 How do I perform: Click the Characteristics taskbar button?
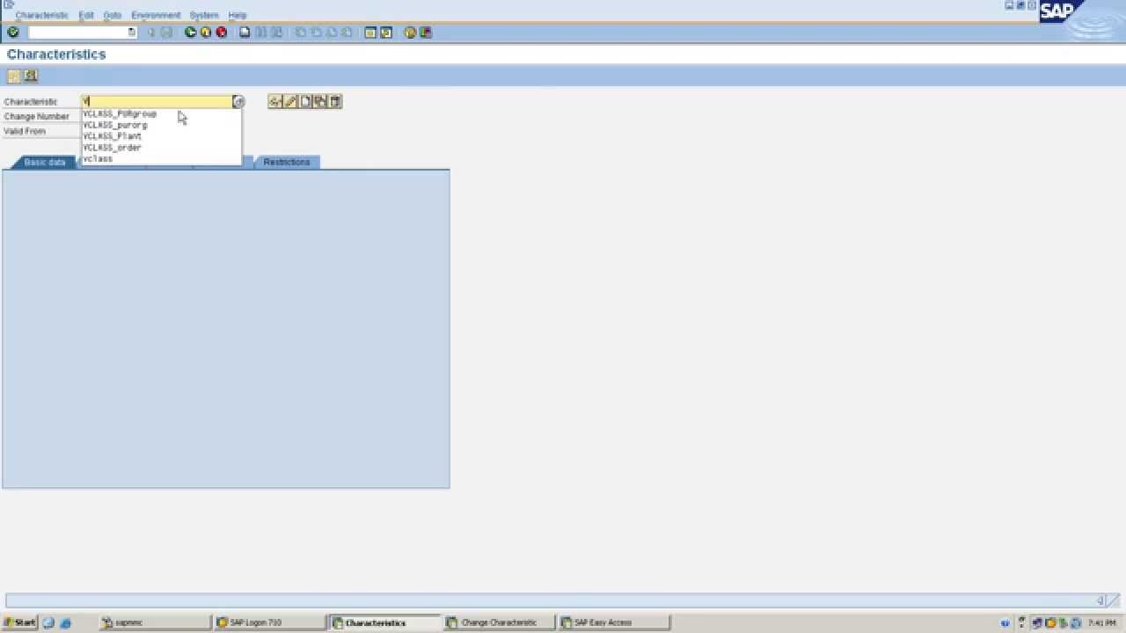point(385,622)
